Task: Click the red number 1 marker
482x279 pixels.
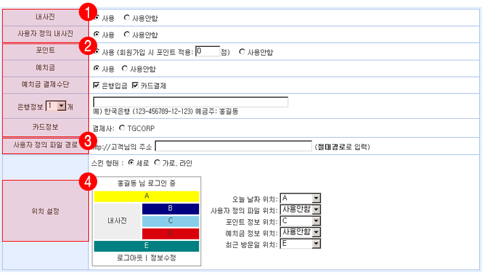Action: click(86, 12)
